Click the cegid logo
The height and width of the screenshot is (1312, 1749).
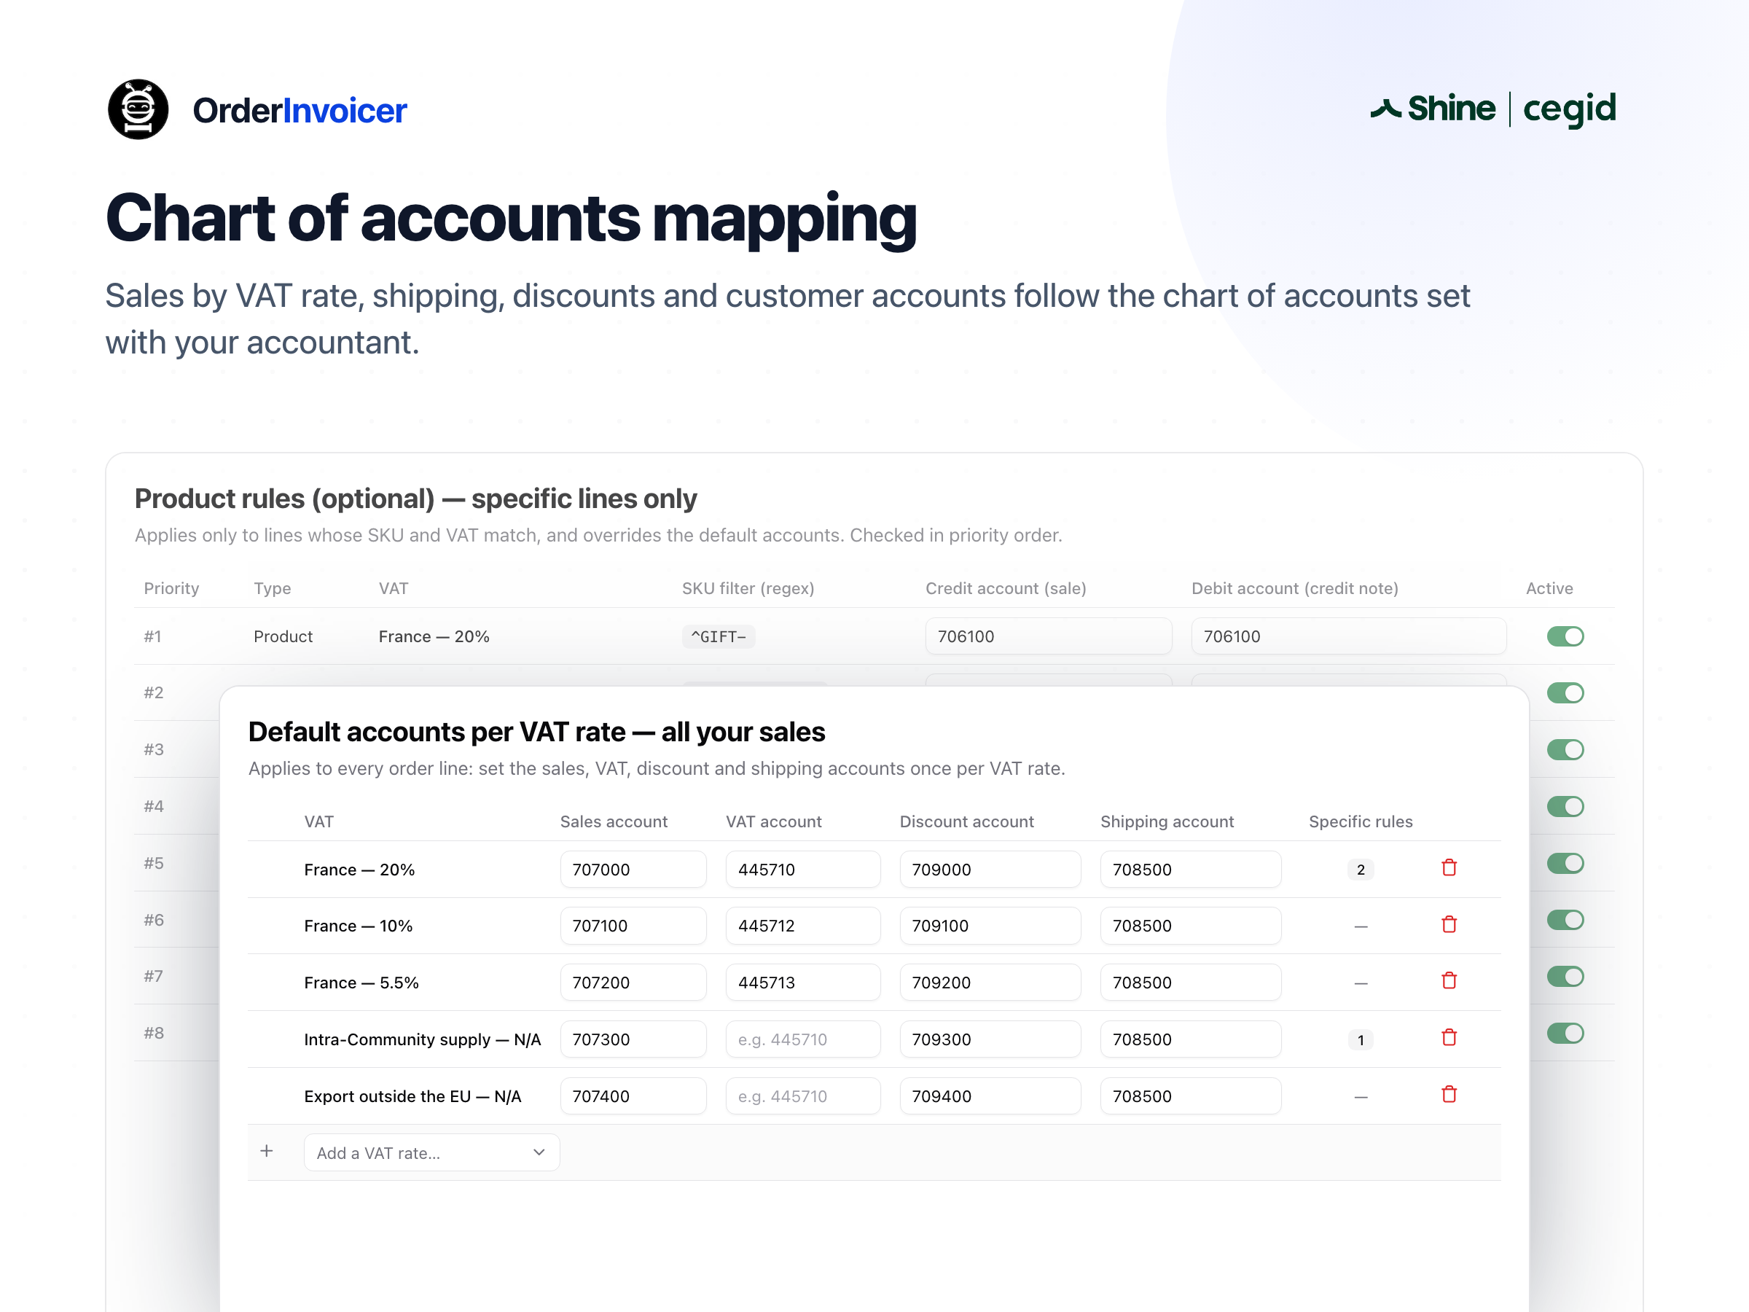click(x=1570, y=109)
